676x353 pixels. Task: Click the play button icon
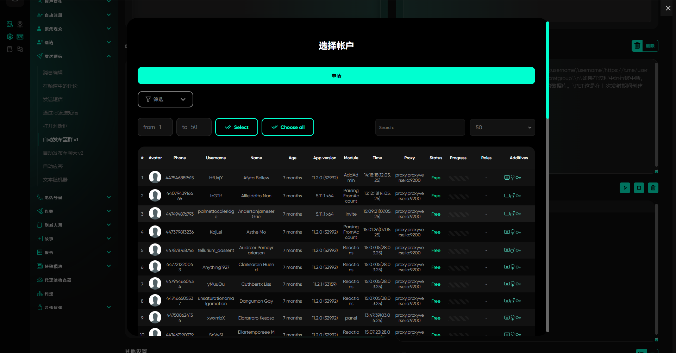[625, 188]
